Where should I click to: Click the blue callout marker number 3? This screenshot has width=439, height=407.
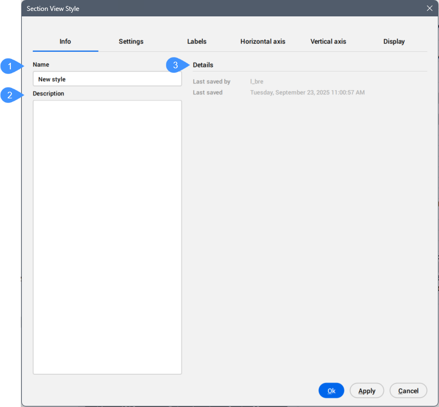tap(175, 66)
